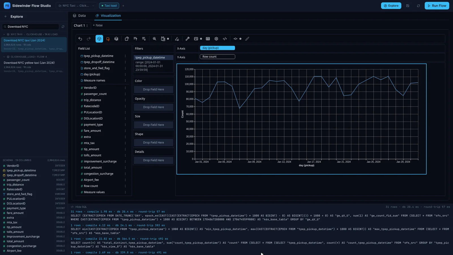Click the Download NYC search field
Screen dimensions: 453x255
(x=31, y=27)
